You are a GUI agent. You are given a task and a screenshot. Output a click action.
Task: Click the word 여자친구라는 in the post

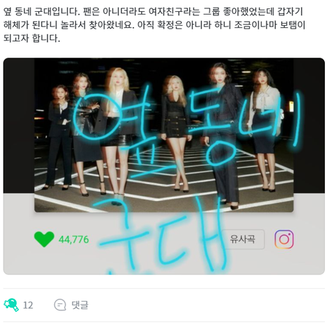tap(174, 12)
